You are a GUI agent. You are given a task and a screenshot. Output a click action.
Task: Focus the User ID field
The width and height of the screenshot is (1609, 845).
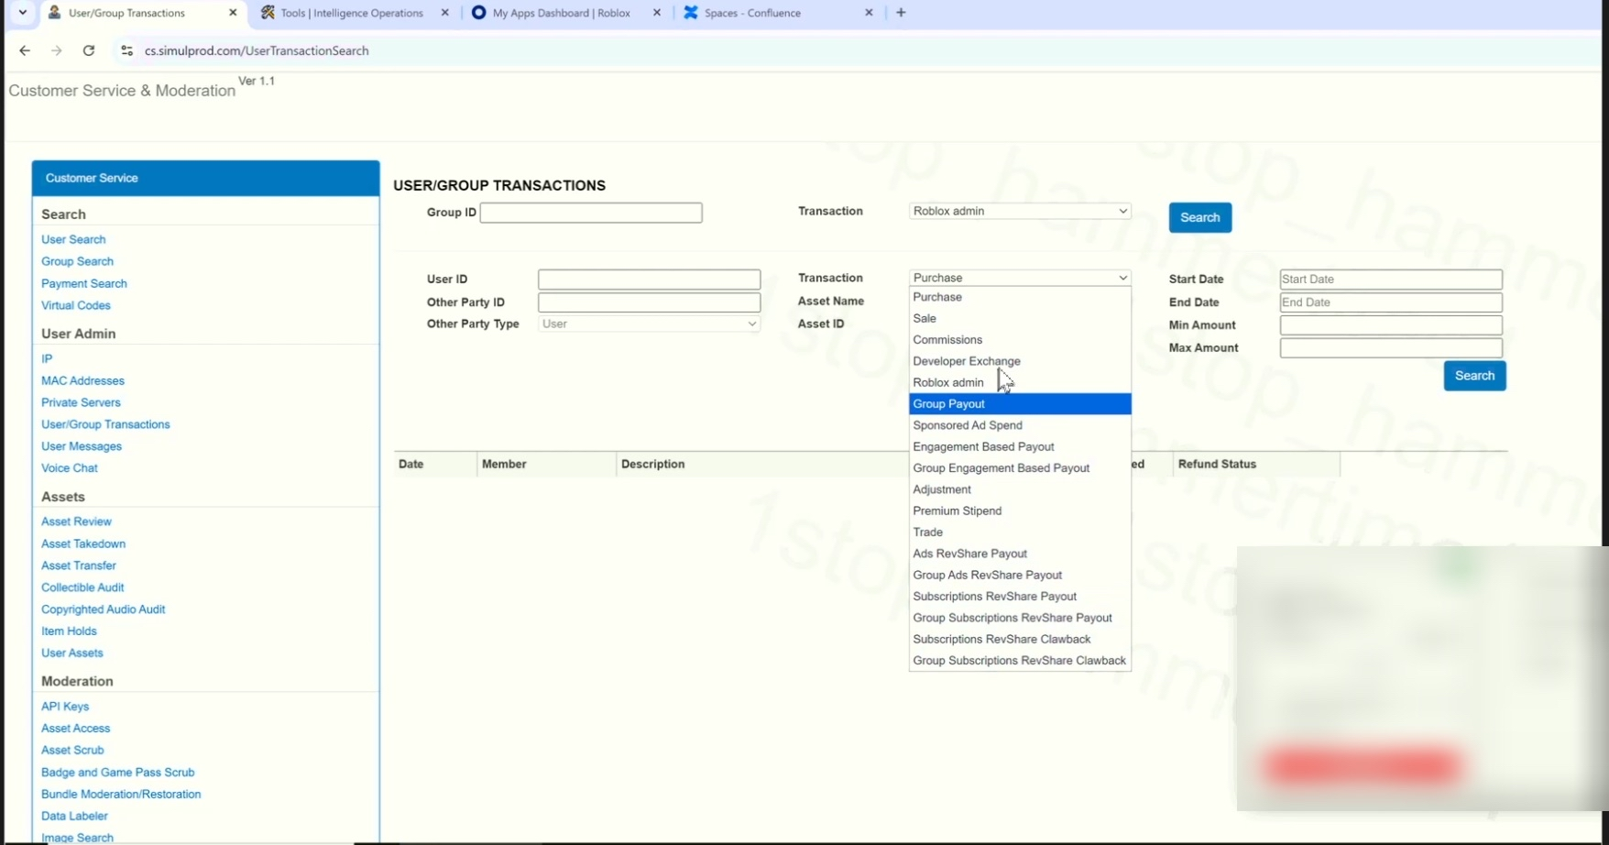tap(649, 279)
